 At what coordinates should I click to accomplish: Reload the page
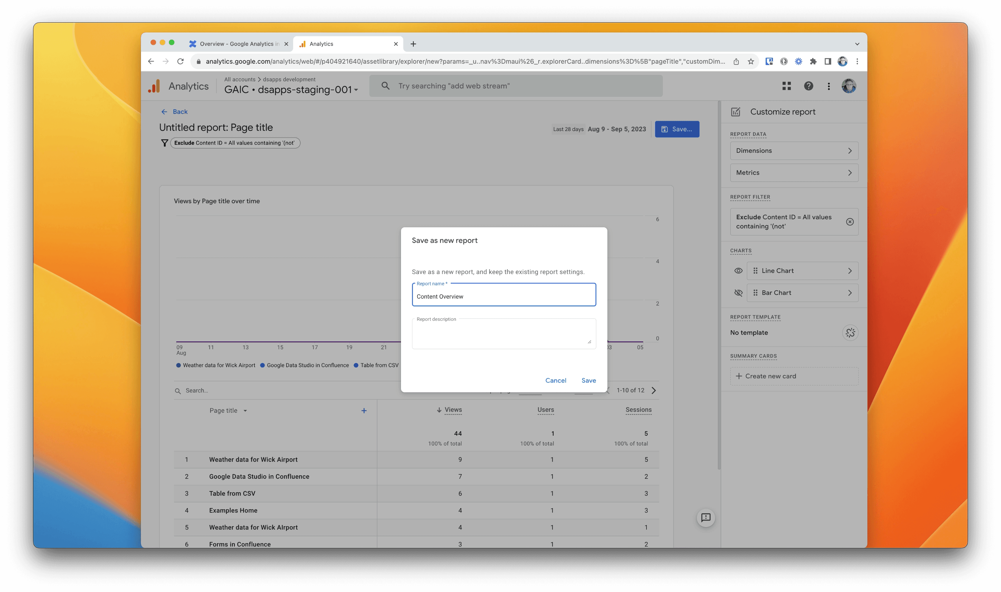click(180, 61)
